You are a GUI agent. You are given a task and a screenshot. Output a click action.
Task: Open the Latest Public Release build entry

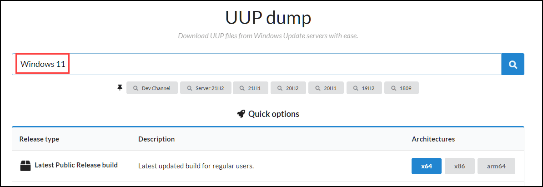click(76, 165)
